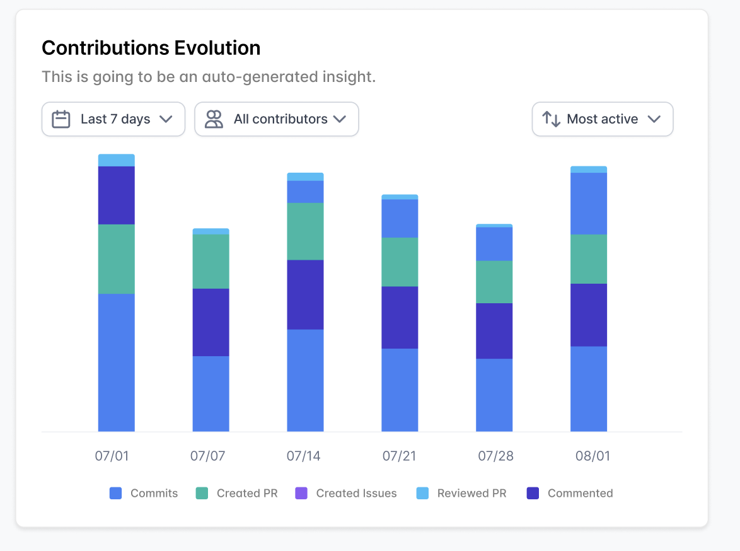This screenshot has width=740, height=551.
Task: Toggle the Commits legend swatch
Action: tap(115, 493)
